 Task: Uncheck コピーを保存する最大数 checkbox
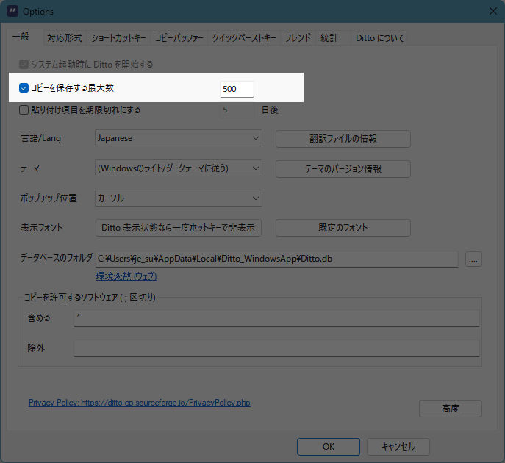24,88
